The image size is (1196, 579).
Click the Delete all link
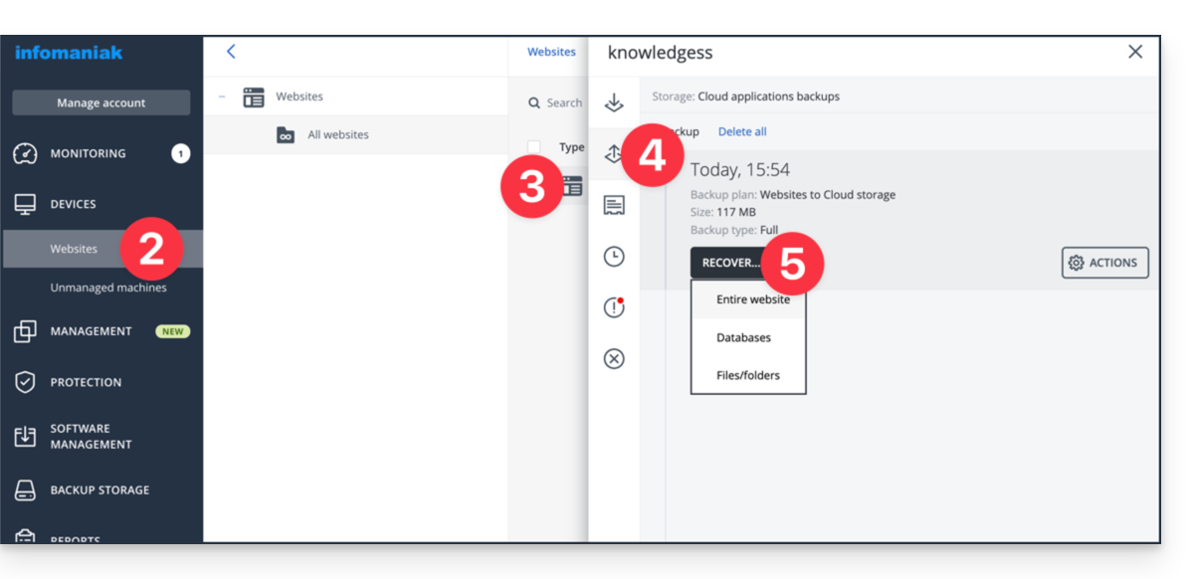tap(741, 131)
